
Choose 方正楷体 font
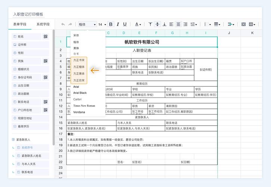(79, 67)
